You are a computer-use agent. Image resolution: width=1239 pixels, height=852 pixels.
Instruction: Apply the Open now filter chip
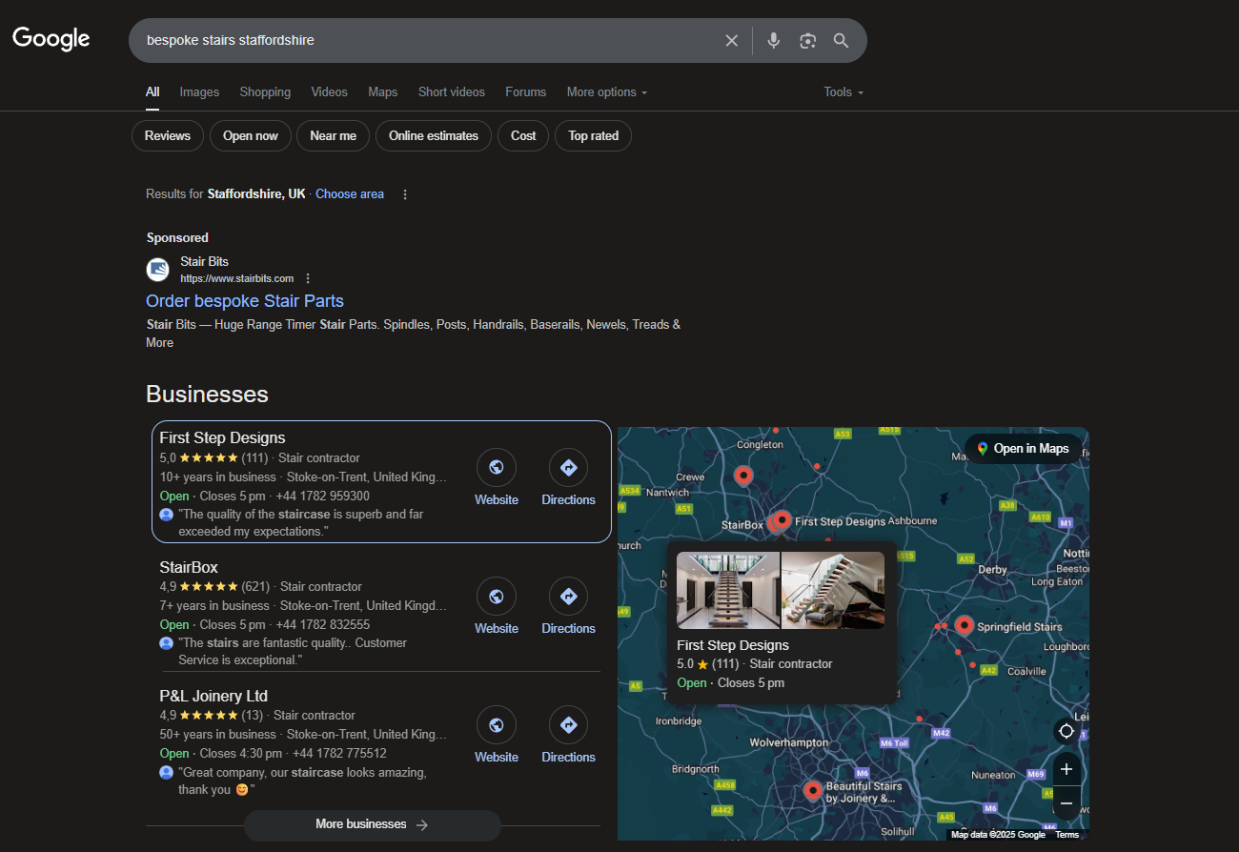[251, 135]
